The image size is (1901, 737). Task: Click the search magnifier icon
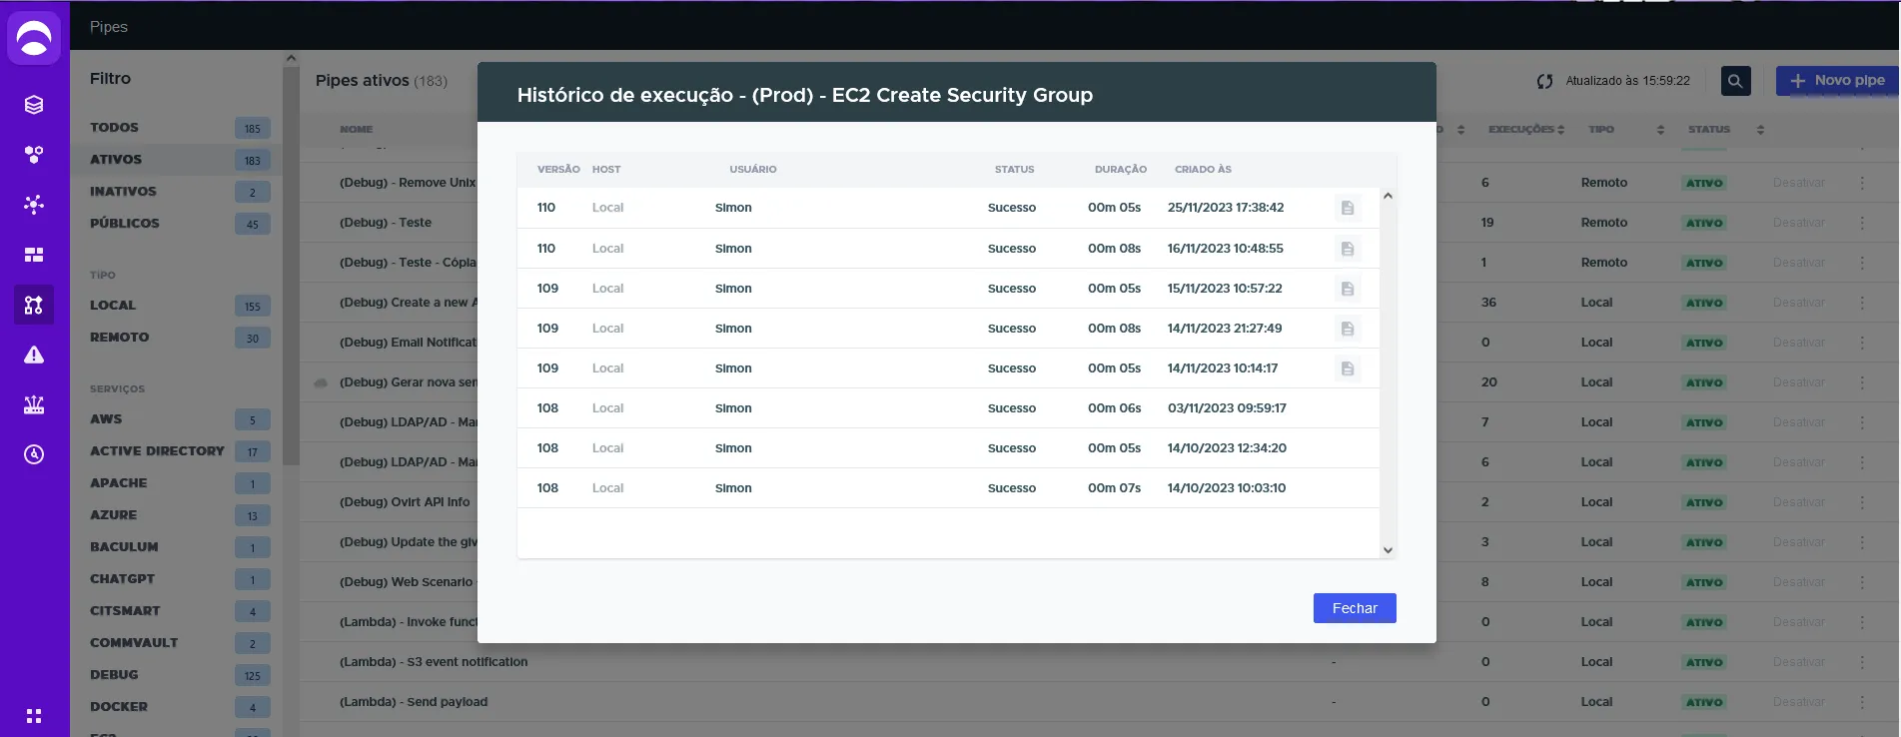pos(1735,81)
